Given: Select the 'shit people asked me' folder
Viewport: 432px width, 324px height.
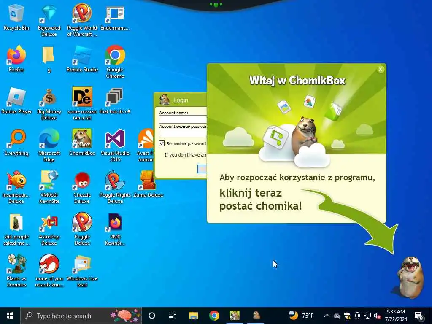Looking at the screenshot, I should pos(16,229).
